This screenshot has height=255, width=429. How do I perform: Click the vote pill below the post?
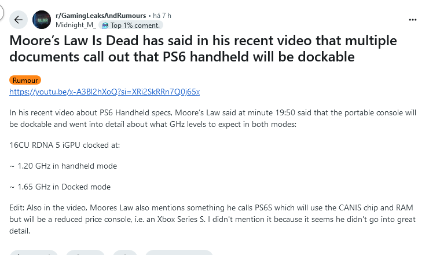click(x=34, y=253)
